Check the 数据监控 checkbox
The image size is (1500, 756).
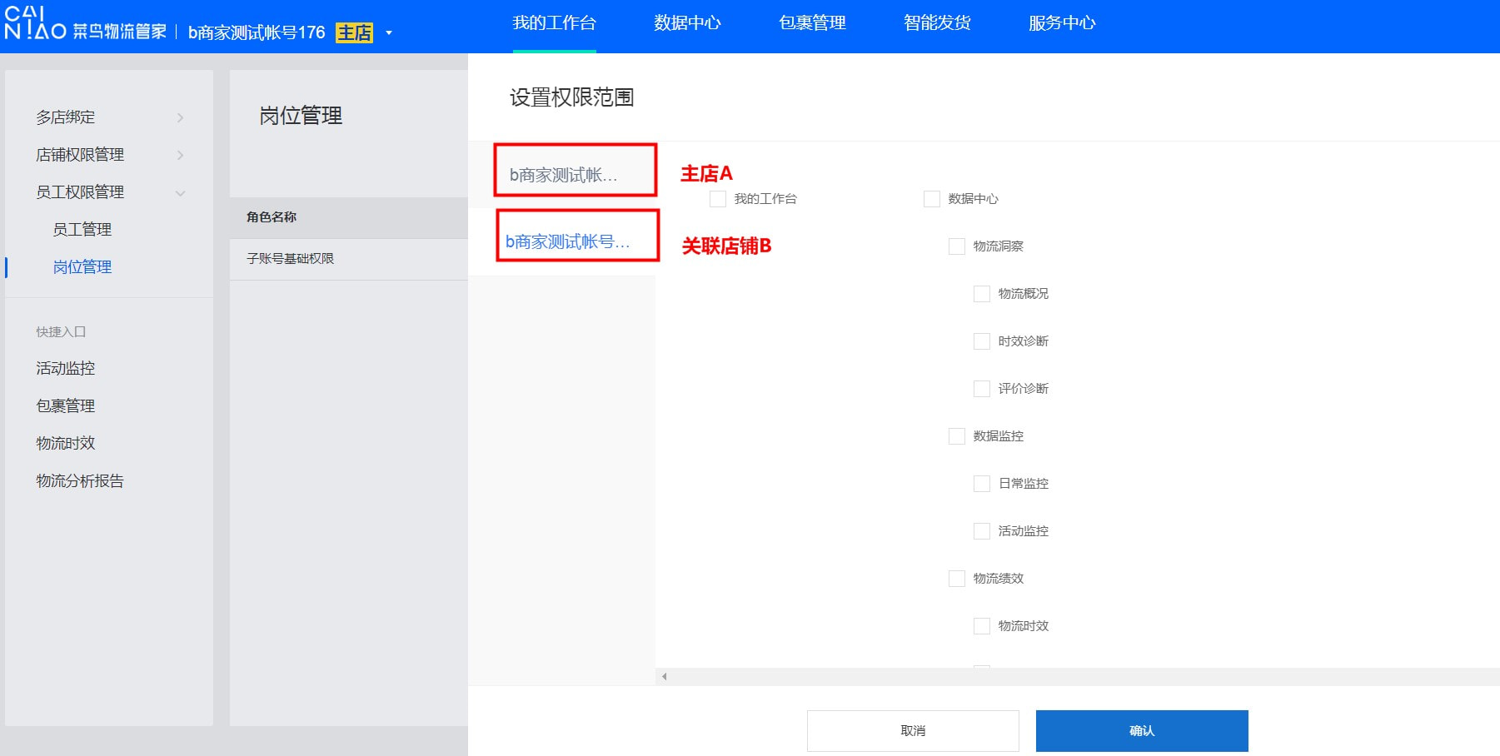pos(957,436)
